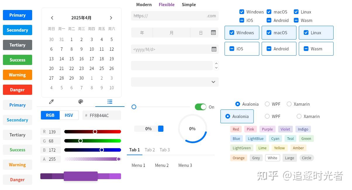Image resolution: width=352 pixels, height=190 pixels.
Task: Uncheck the Windows checkbox
Action: [242, 12]
